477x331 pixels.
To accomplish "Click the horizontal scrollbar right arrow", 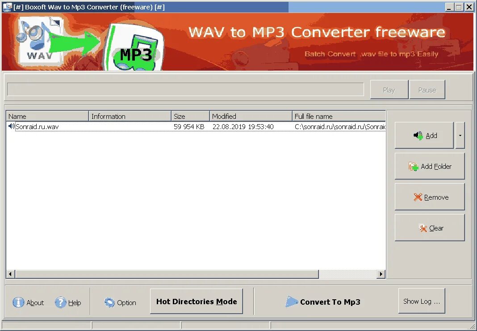I will point(381,274).
